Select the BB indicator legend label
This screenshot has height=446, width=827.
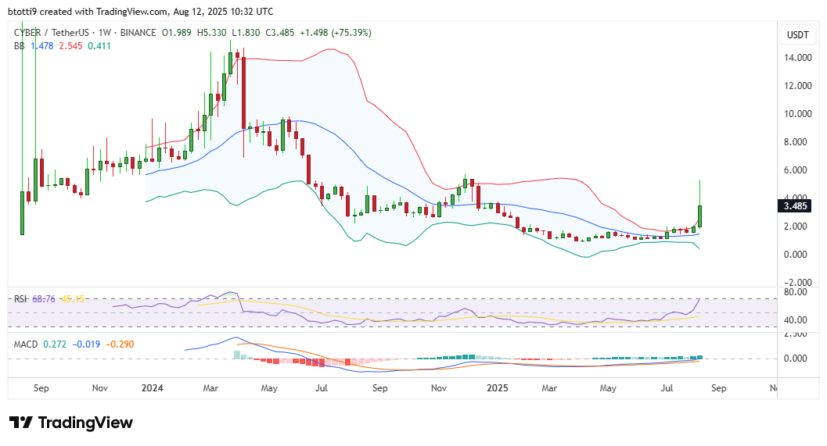click(20, 46)
